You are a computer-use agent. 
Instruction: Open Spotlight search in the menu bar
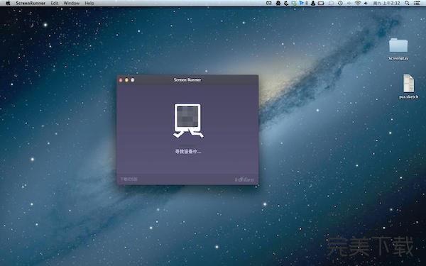(407, 3)
